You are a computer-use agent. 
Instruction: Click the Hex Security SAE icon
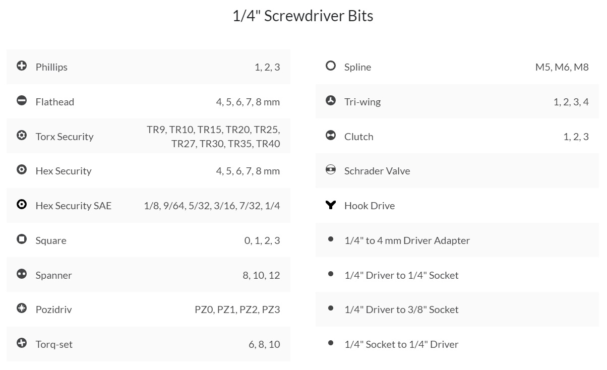tap(22, 205)
